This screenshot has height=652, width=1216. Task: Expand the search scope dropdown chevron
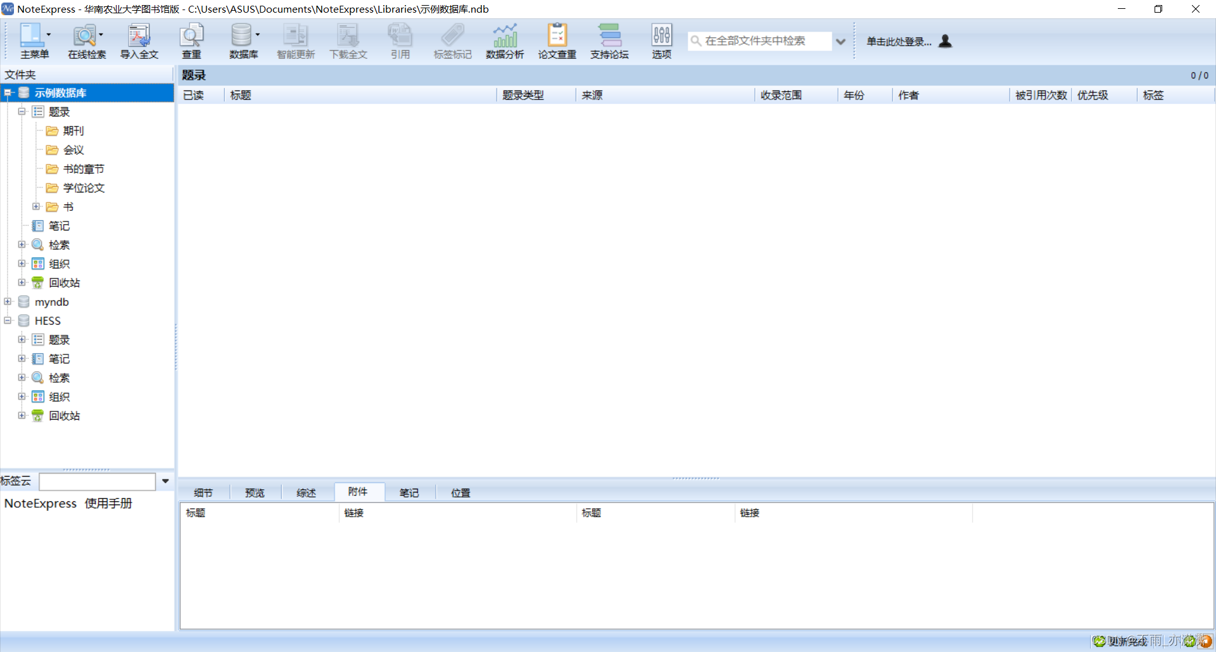pyautogui.click(x=840, y=42)
